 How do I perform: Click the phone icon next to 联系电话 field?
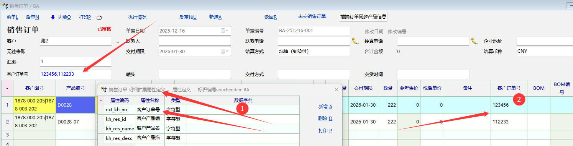pyautogui.click(x=355, y=41)
